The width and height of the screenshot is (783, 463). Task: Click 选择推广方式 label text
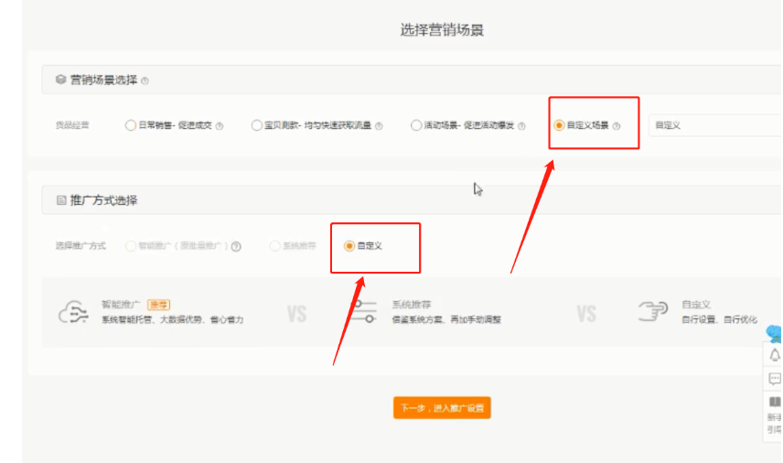[x=80, y=246]
